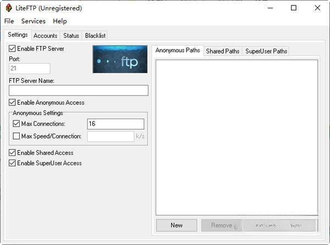The image size is (330, 245).
Task: Click the New path button
Action: click(x=177, y=225)
